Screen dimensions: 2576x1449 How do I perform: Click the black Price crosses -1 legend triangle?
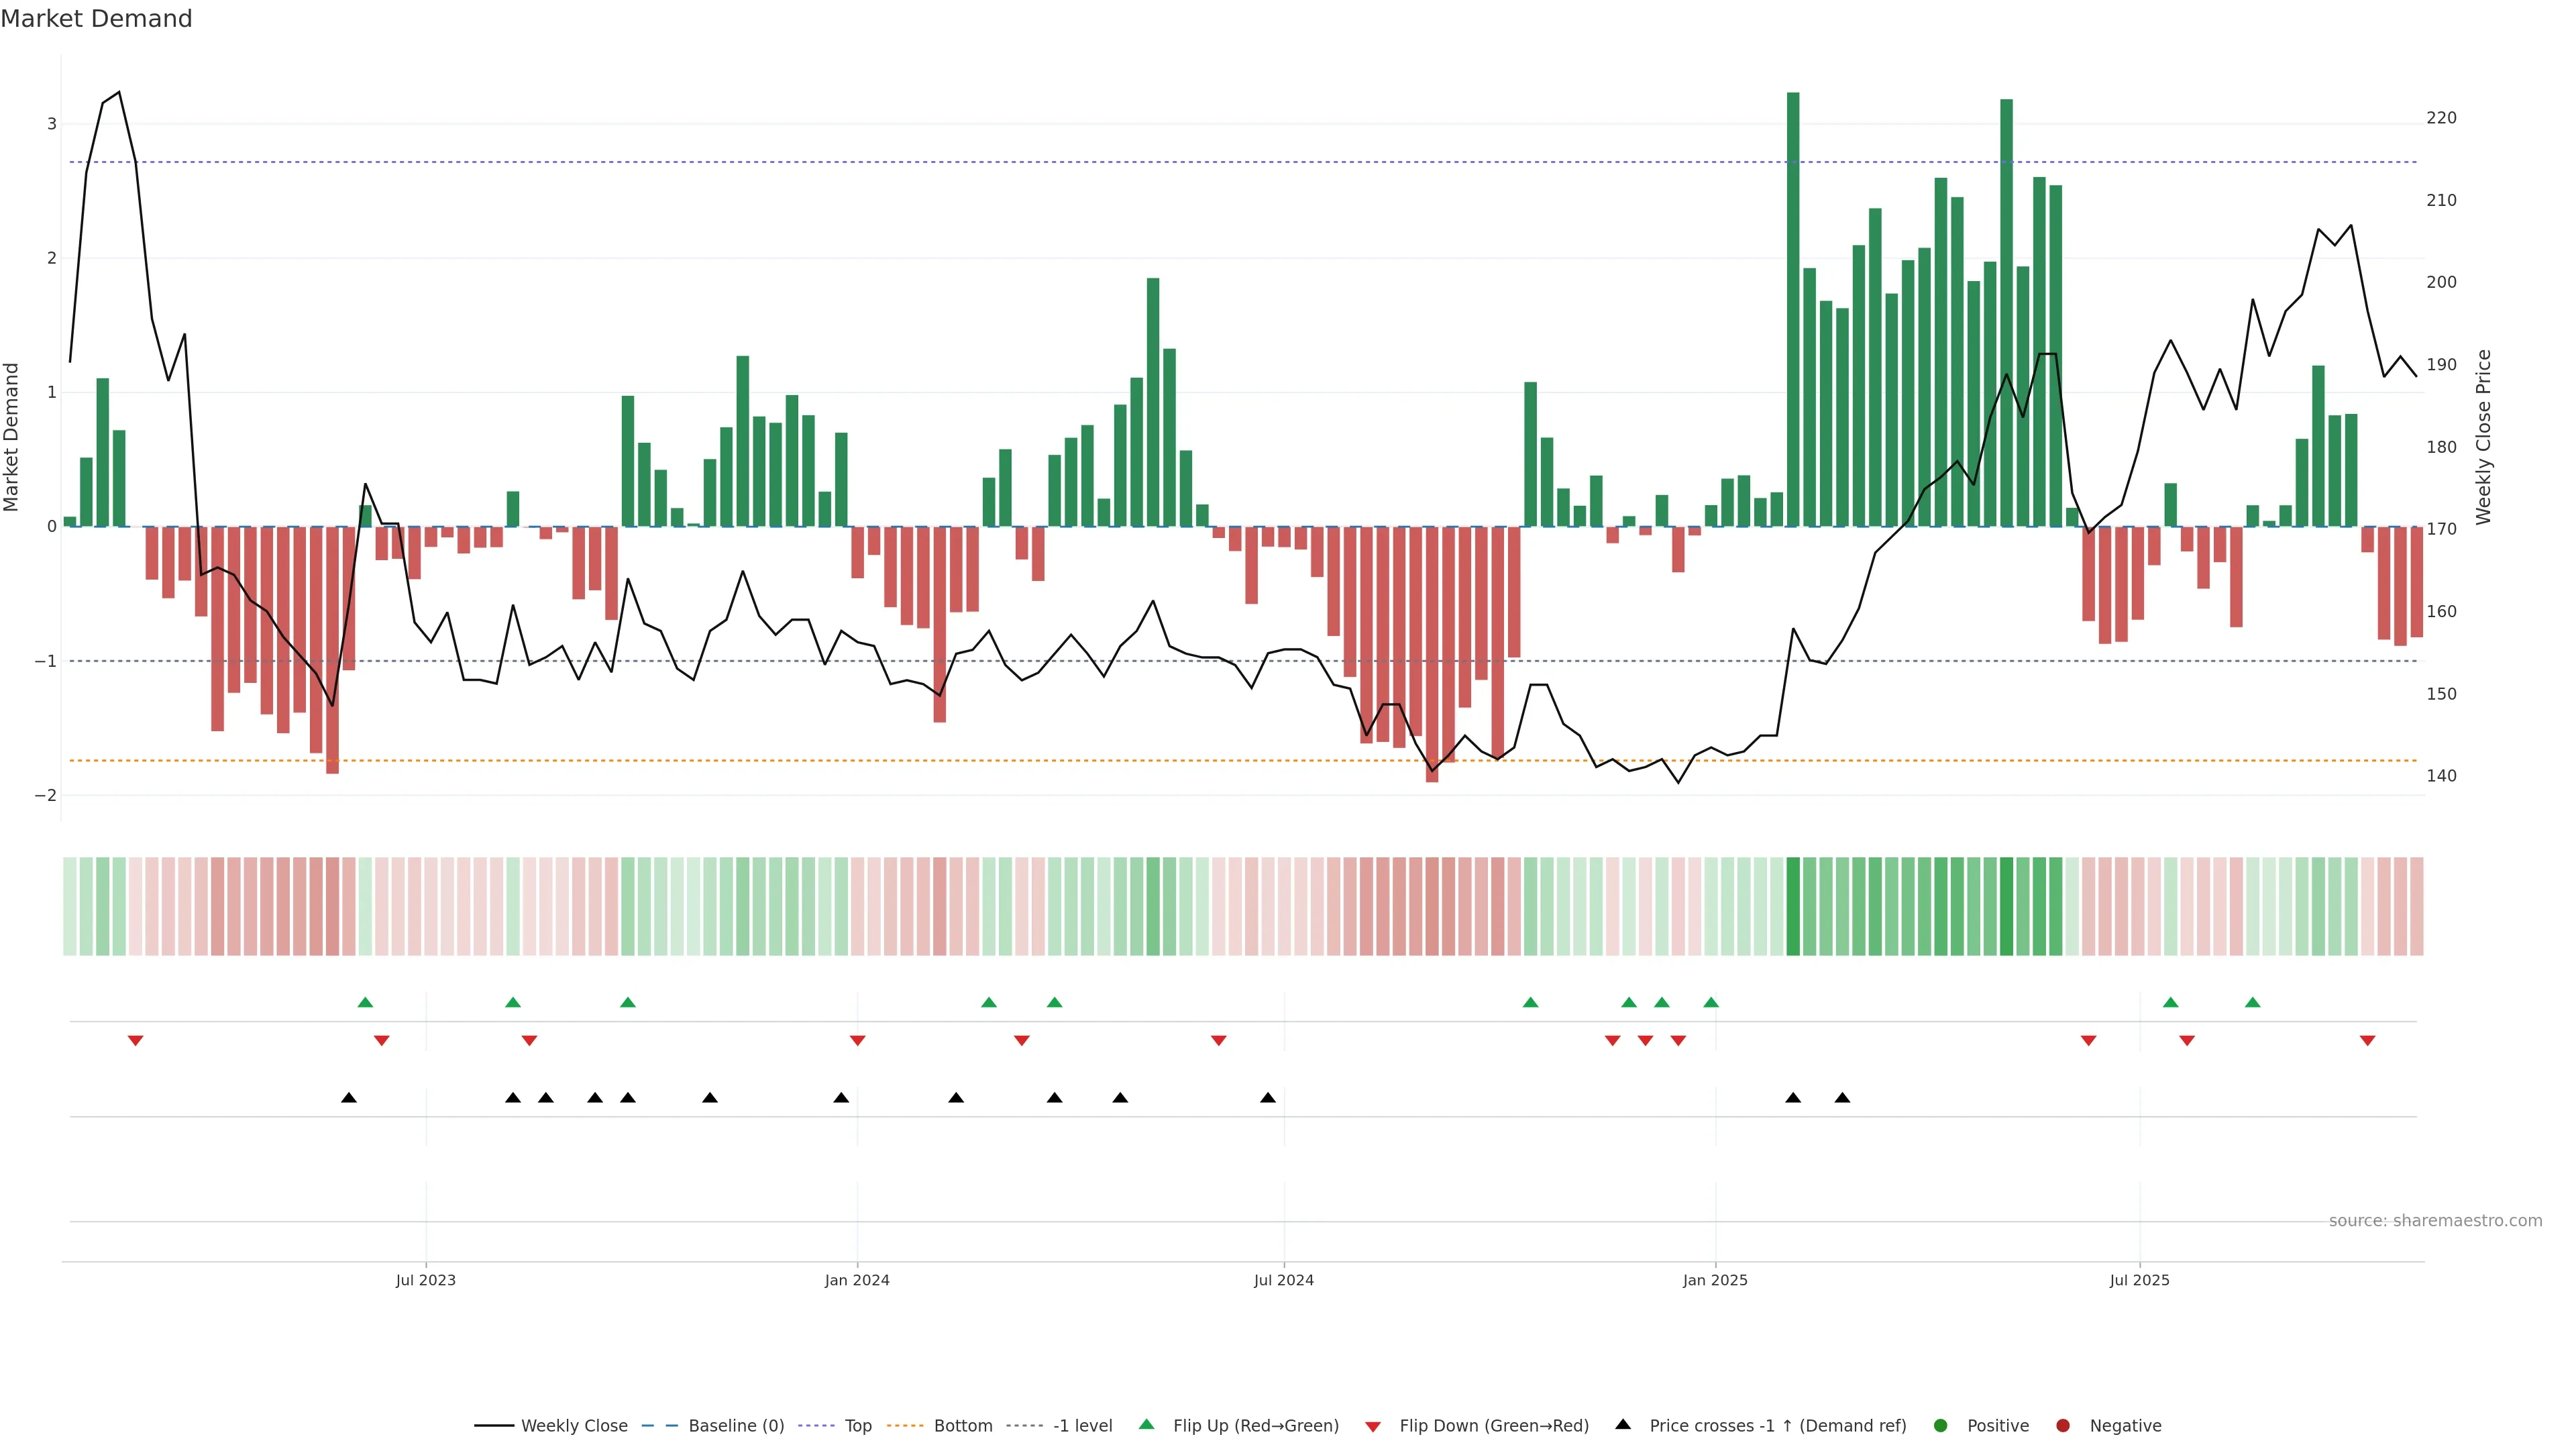(1623, 1424)
